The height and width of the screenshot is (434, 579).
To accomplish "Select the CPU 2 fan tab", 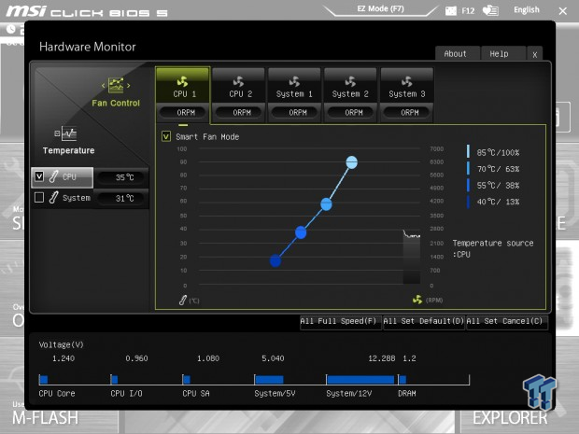I will tap(238, 95).
